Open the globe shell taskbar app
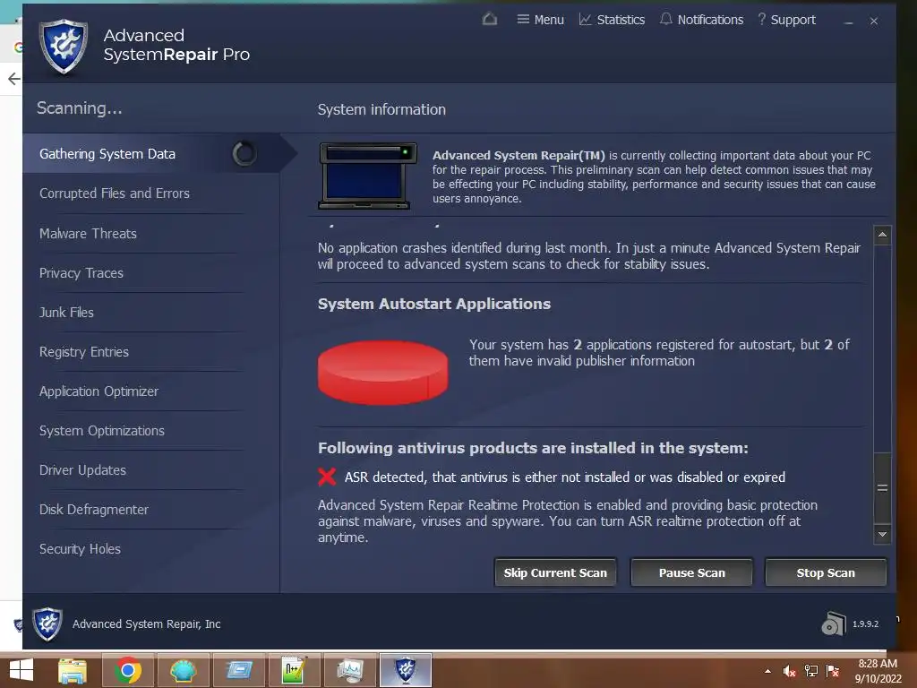 tap(183, 670)
